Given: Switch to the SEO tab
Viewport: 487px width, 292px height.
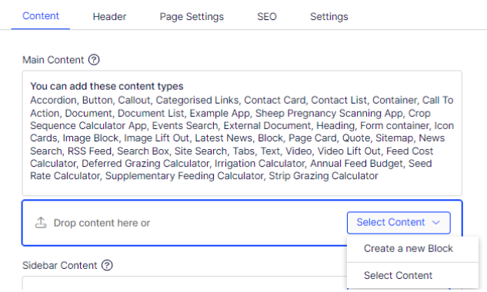Looking at the screenshot, I should click(x=267, y=16).
